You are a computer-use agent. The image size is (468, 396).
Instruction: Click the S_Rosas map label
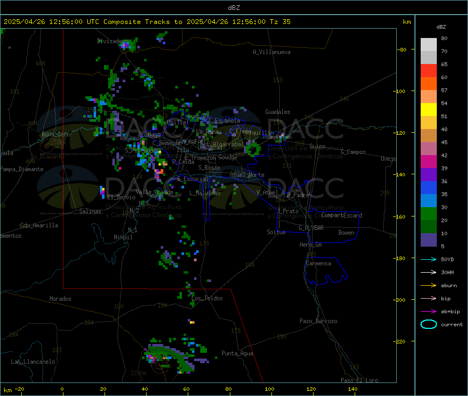click(209, 168)
